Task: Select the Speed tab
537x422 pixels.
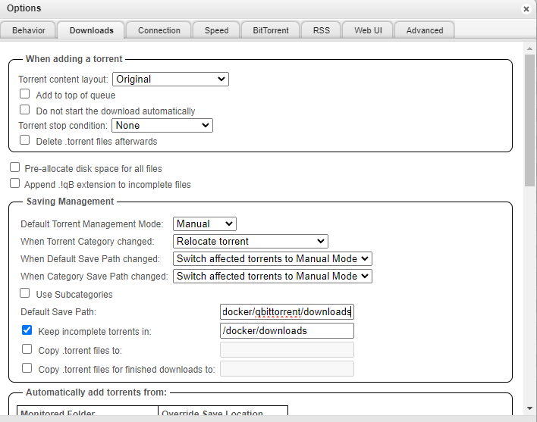Action: pyautogui.click(x=216, y=30)
